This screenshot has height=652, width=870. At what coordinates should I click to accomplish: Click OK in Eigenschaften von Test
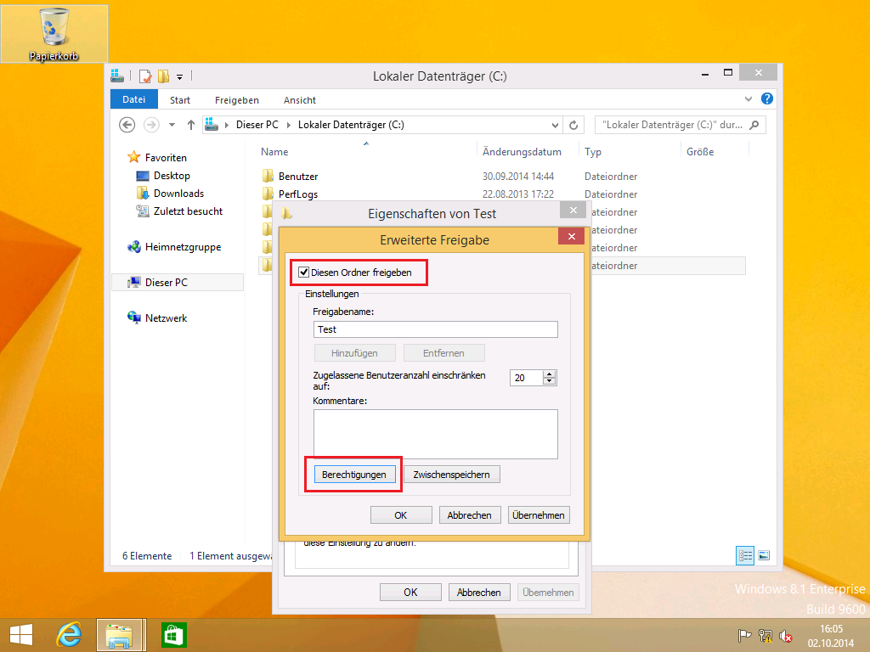410,592
